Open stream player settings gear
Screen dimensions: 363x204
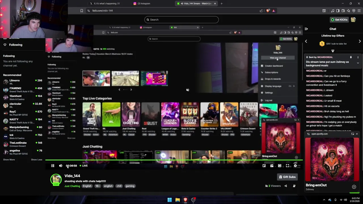[x=295, y=166]
